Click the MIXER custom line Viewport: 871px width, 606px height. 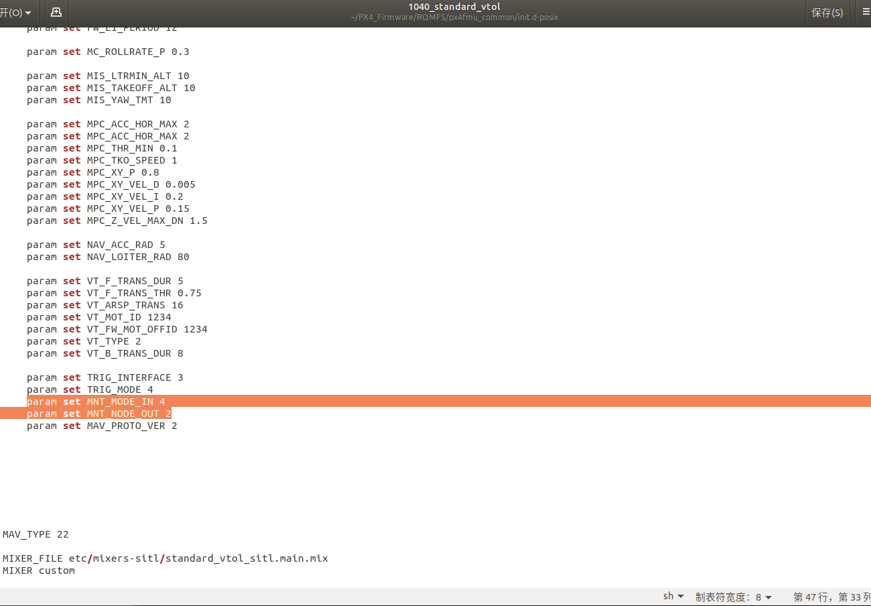[x=38, y=570]
